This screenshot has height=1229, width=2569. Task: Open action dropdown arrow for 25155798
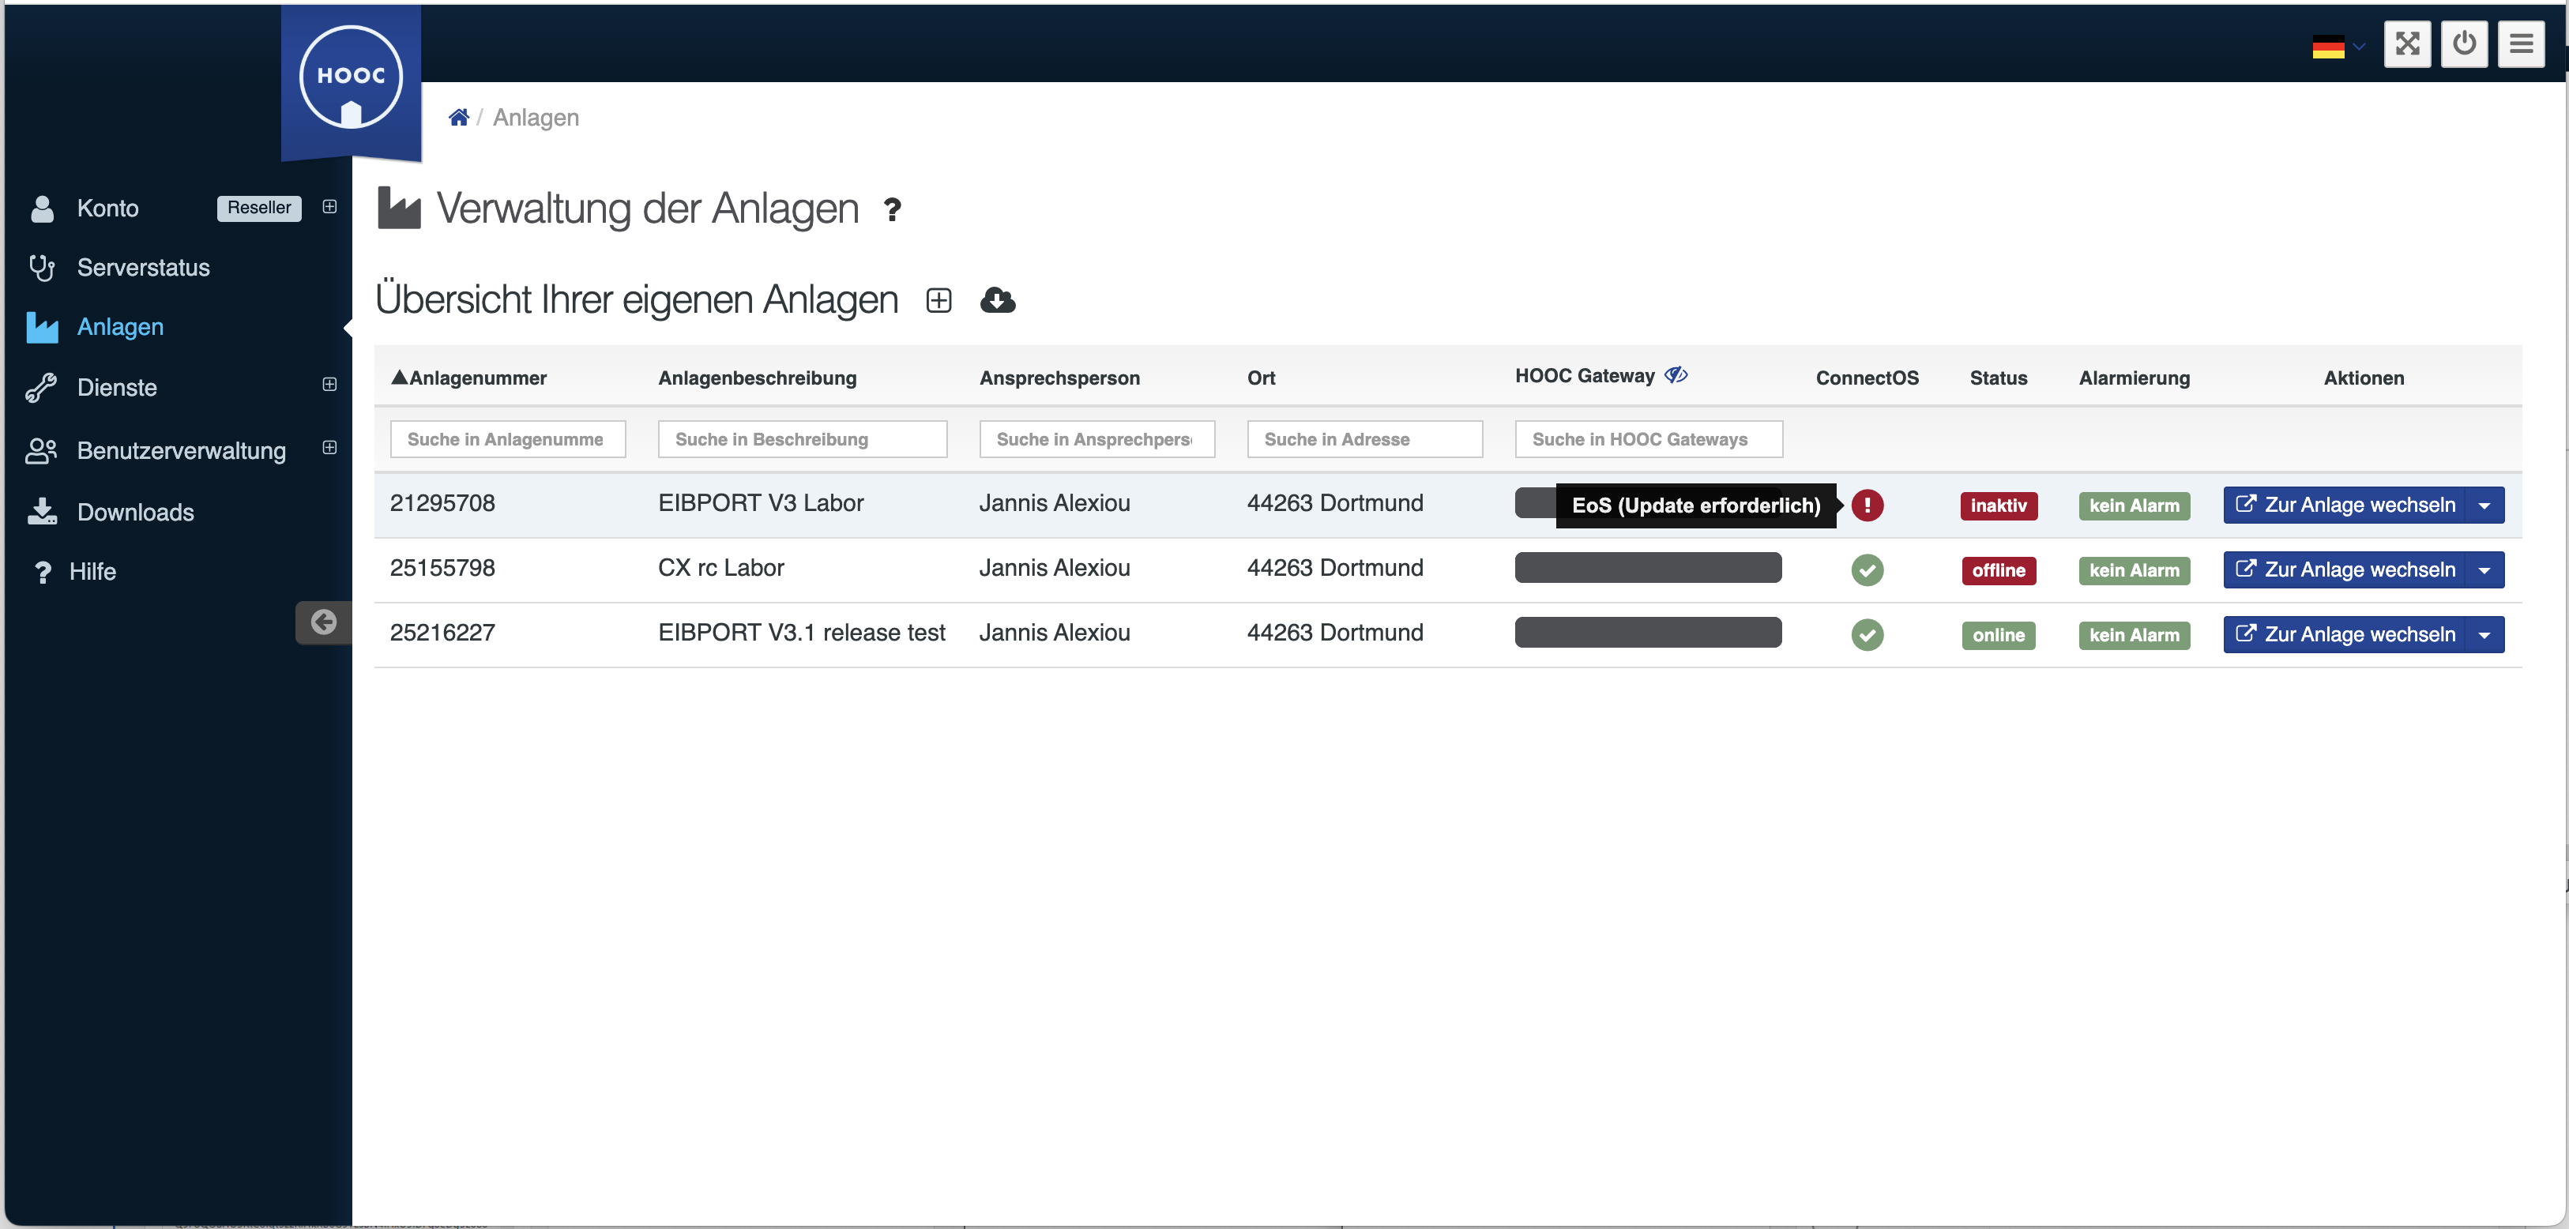tap(2483, 570)
